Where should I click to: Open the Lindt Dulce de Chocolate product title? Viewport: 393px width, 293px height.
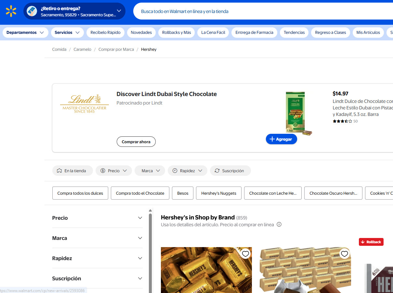click(x=363, y=108)
